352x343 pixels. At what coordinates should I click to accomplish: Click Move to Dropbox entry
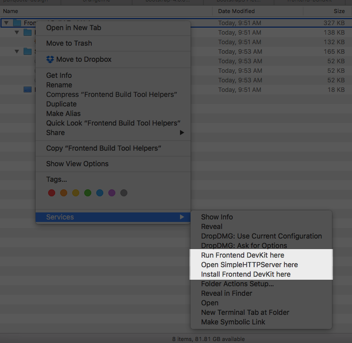(113, 59)
